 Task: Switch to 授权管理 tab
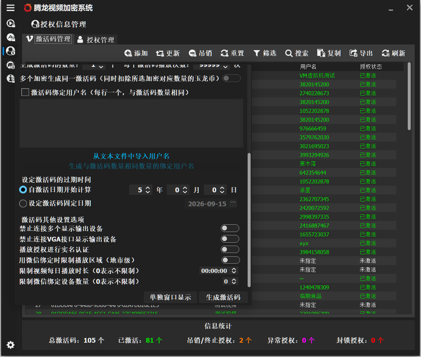click(96, 40)
